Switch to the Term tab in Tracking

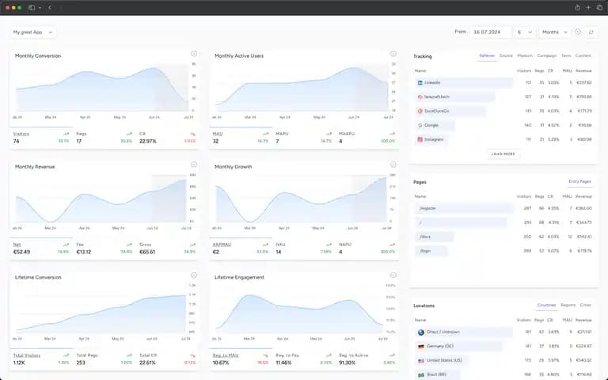[x=566, y=56]
